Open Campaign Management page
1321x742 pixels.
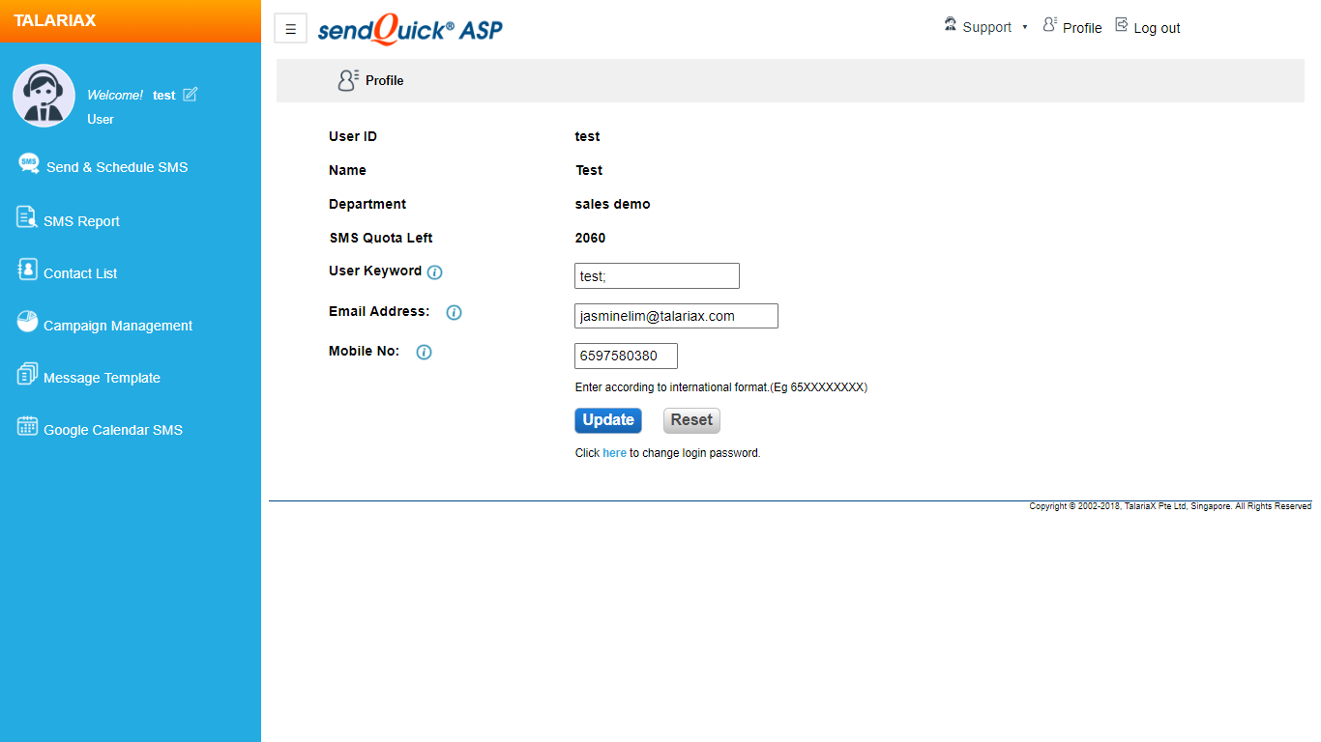[118, 326]
